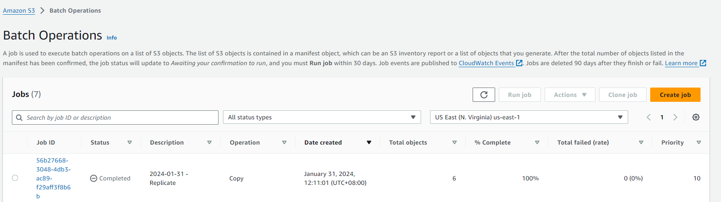Sort by Operation column arrow
The height and width of the screenshot is (202, 721).
284,143
